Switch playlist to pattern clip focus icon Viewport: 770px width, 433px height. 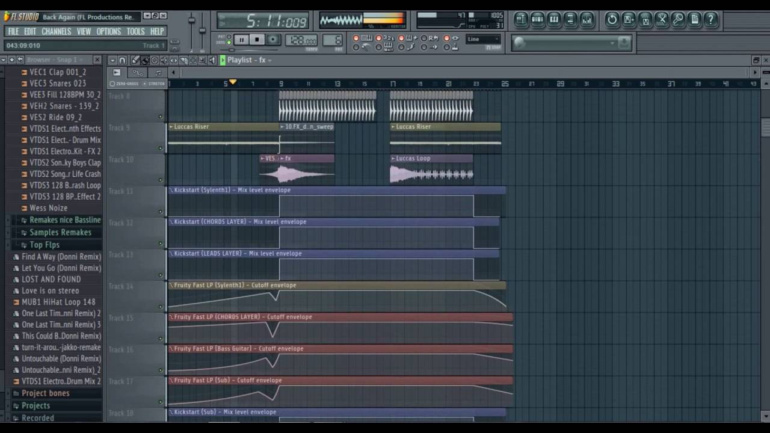(x=158, y=73)
